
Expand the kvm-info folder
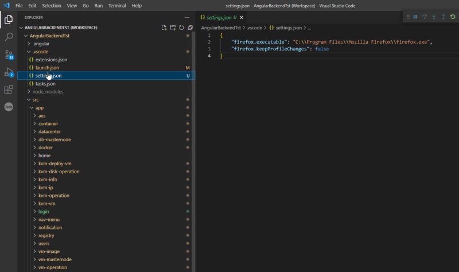[34, 180]
